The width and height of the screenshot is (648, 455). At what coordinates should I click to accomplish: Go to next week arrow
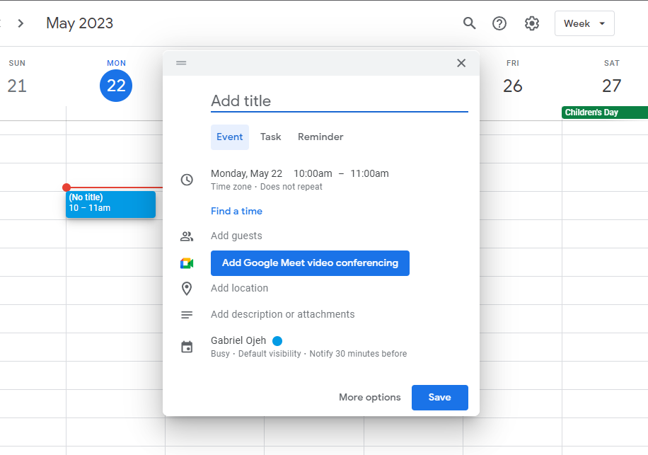(x=21, y=23)
